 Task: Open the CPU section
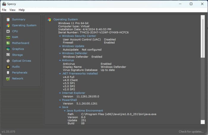pyautogui.click(x=15, y=31)
